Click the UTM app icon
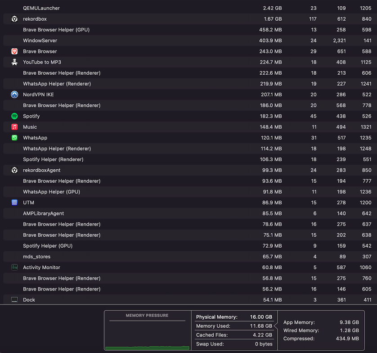This screenshot has width=377, height=353. pyautogui.click(x=14, y=203)
